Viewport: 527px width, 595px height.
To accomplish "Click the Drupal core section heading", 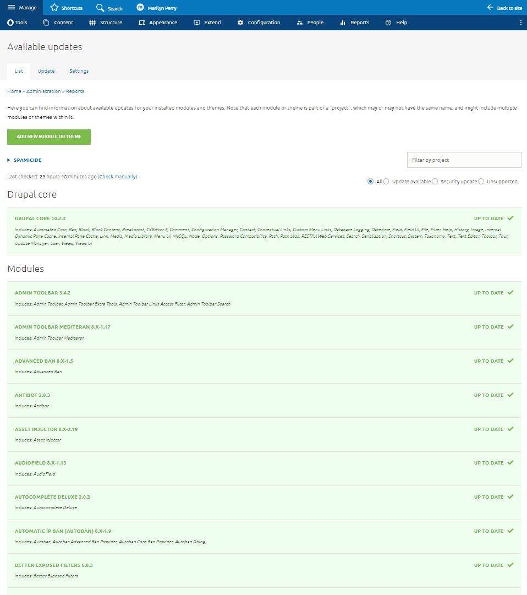I will point(32,194).
